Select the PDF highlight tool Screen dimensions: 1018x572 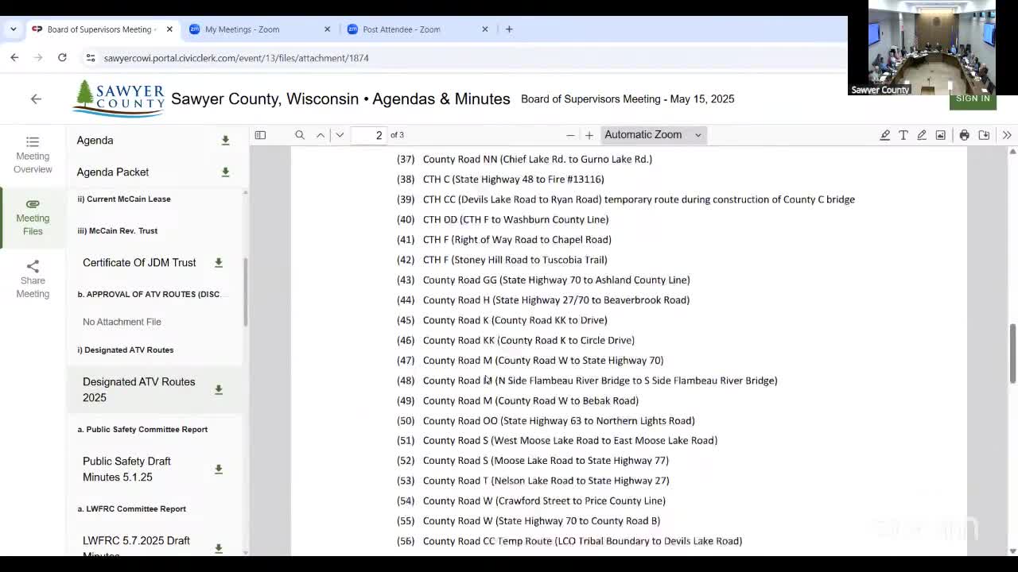884,135
